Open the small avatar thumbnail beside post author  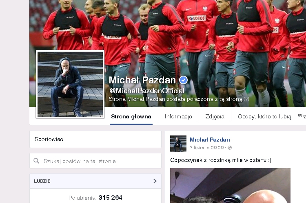point(178,144)
